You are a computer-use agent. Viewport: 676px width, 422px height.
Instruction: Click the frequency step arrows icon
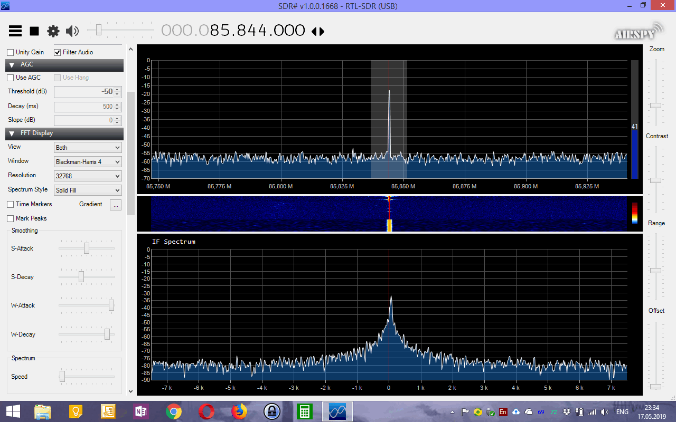318,32
